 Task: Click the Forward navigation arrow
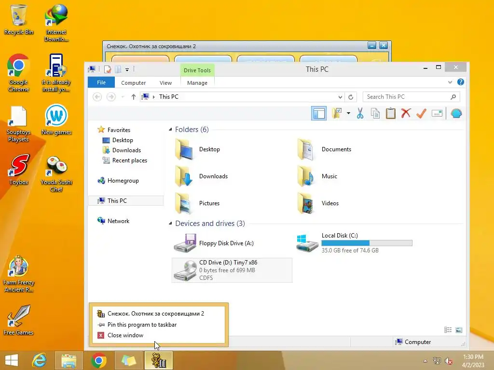pos(111,97)
